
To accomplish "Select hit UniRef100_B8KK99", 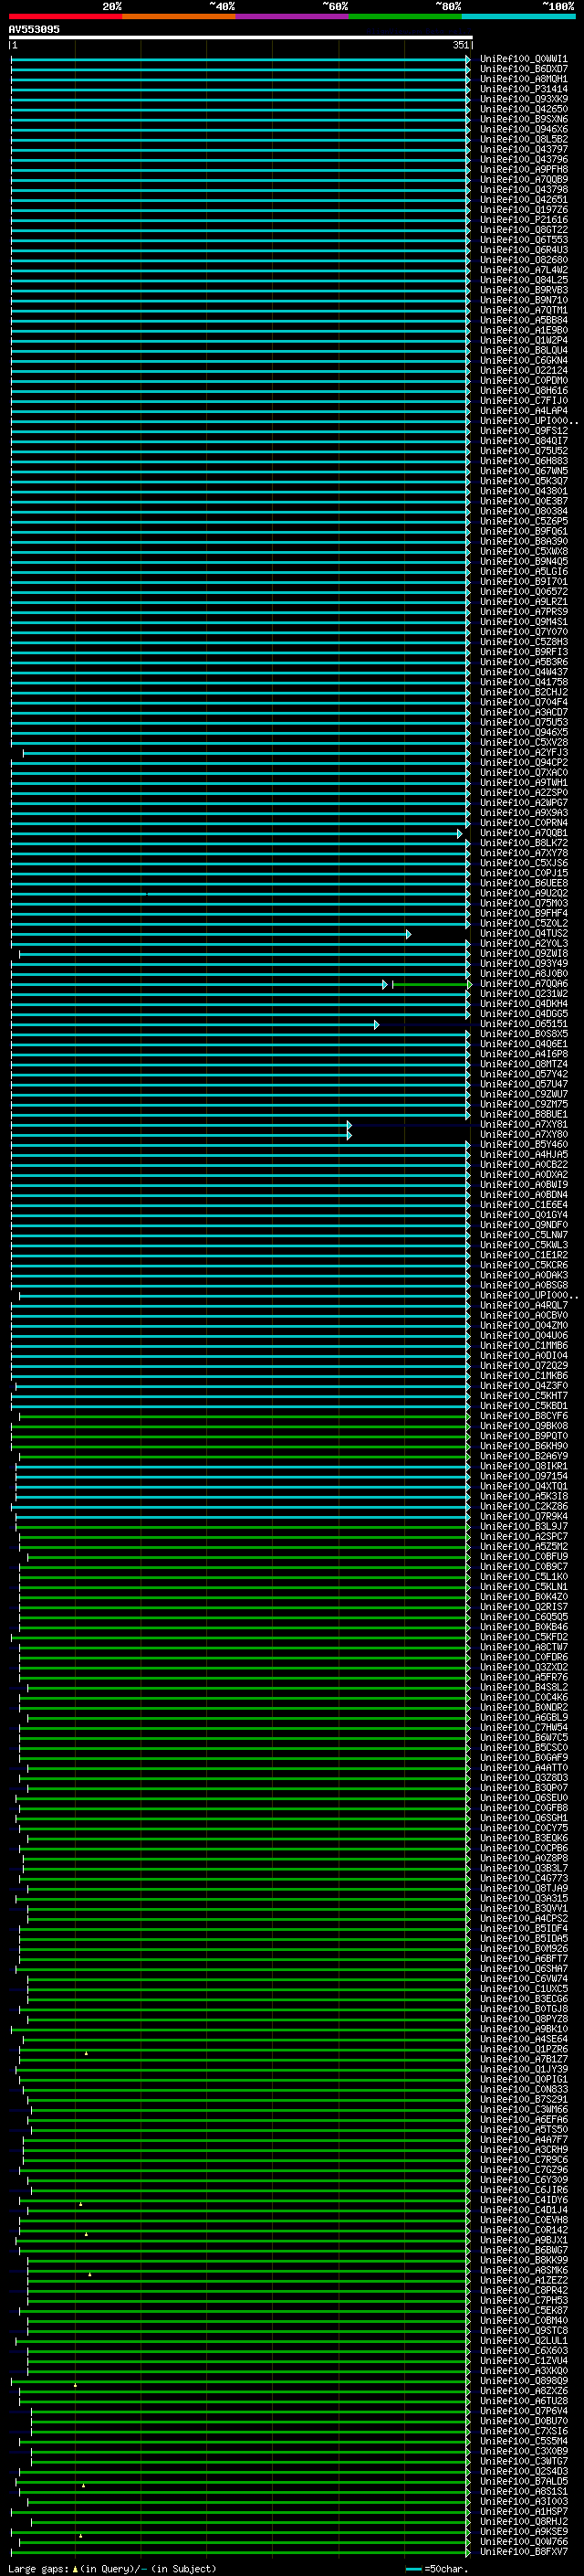I will point(523,2261).
